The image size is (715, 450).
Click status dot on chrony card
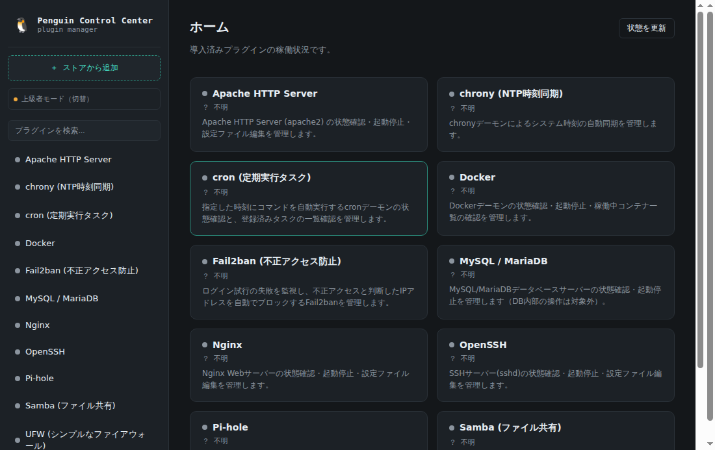click(x=452, y=94)
